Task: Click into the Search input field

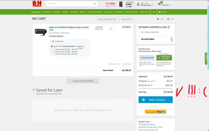Action: pyautogui.click(x=70, y=4)
